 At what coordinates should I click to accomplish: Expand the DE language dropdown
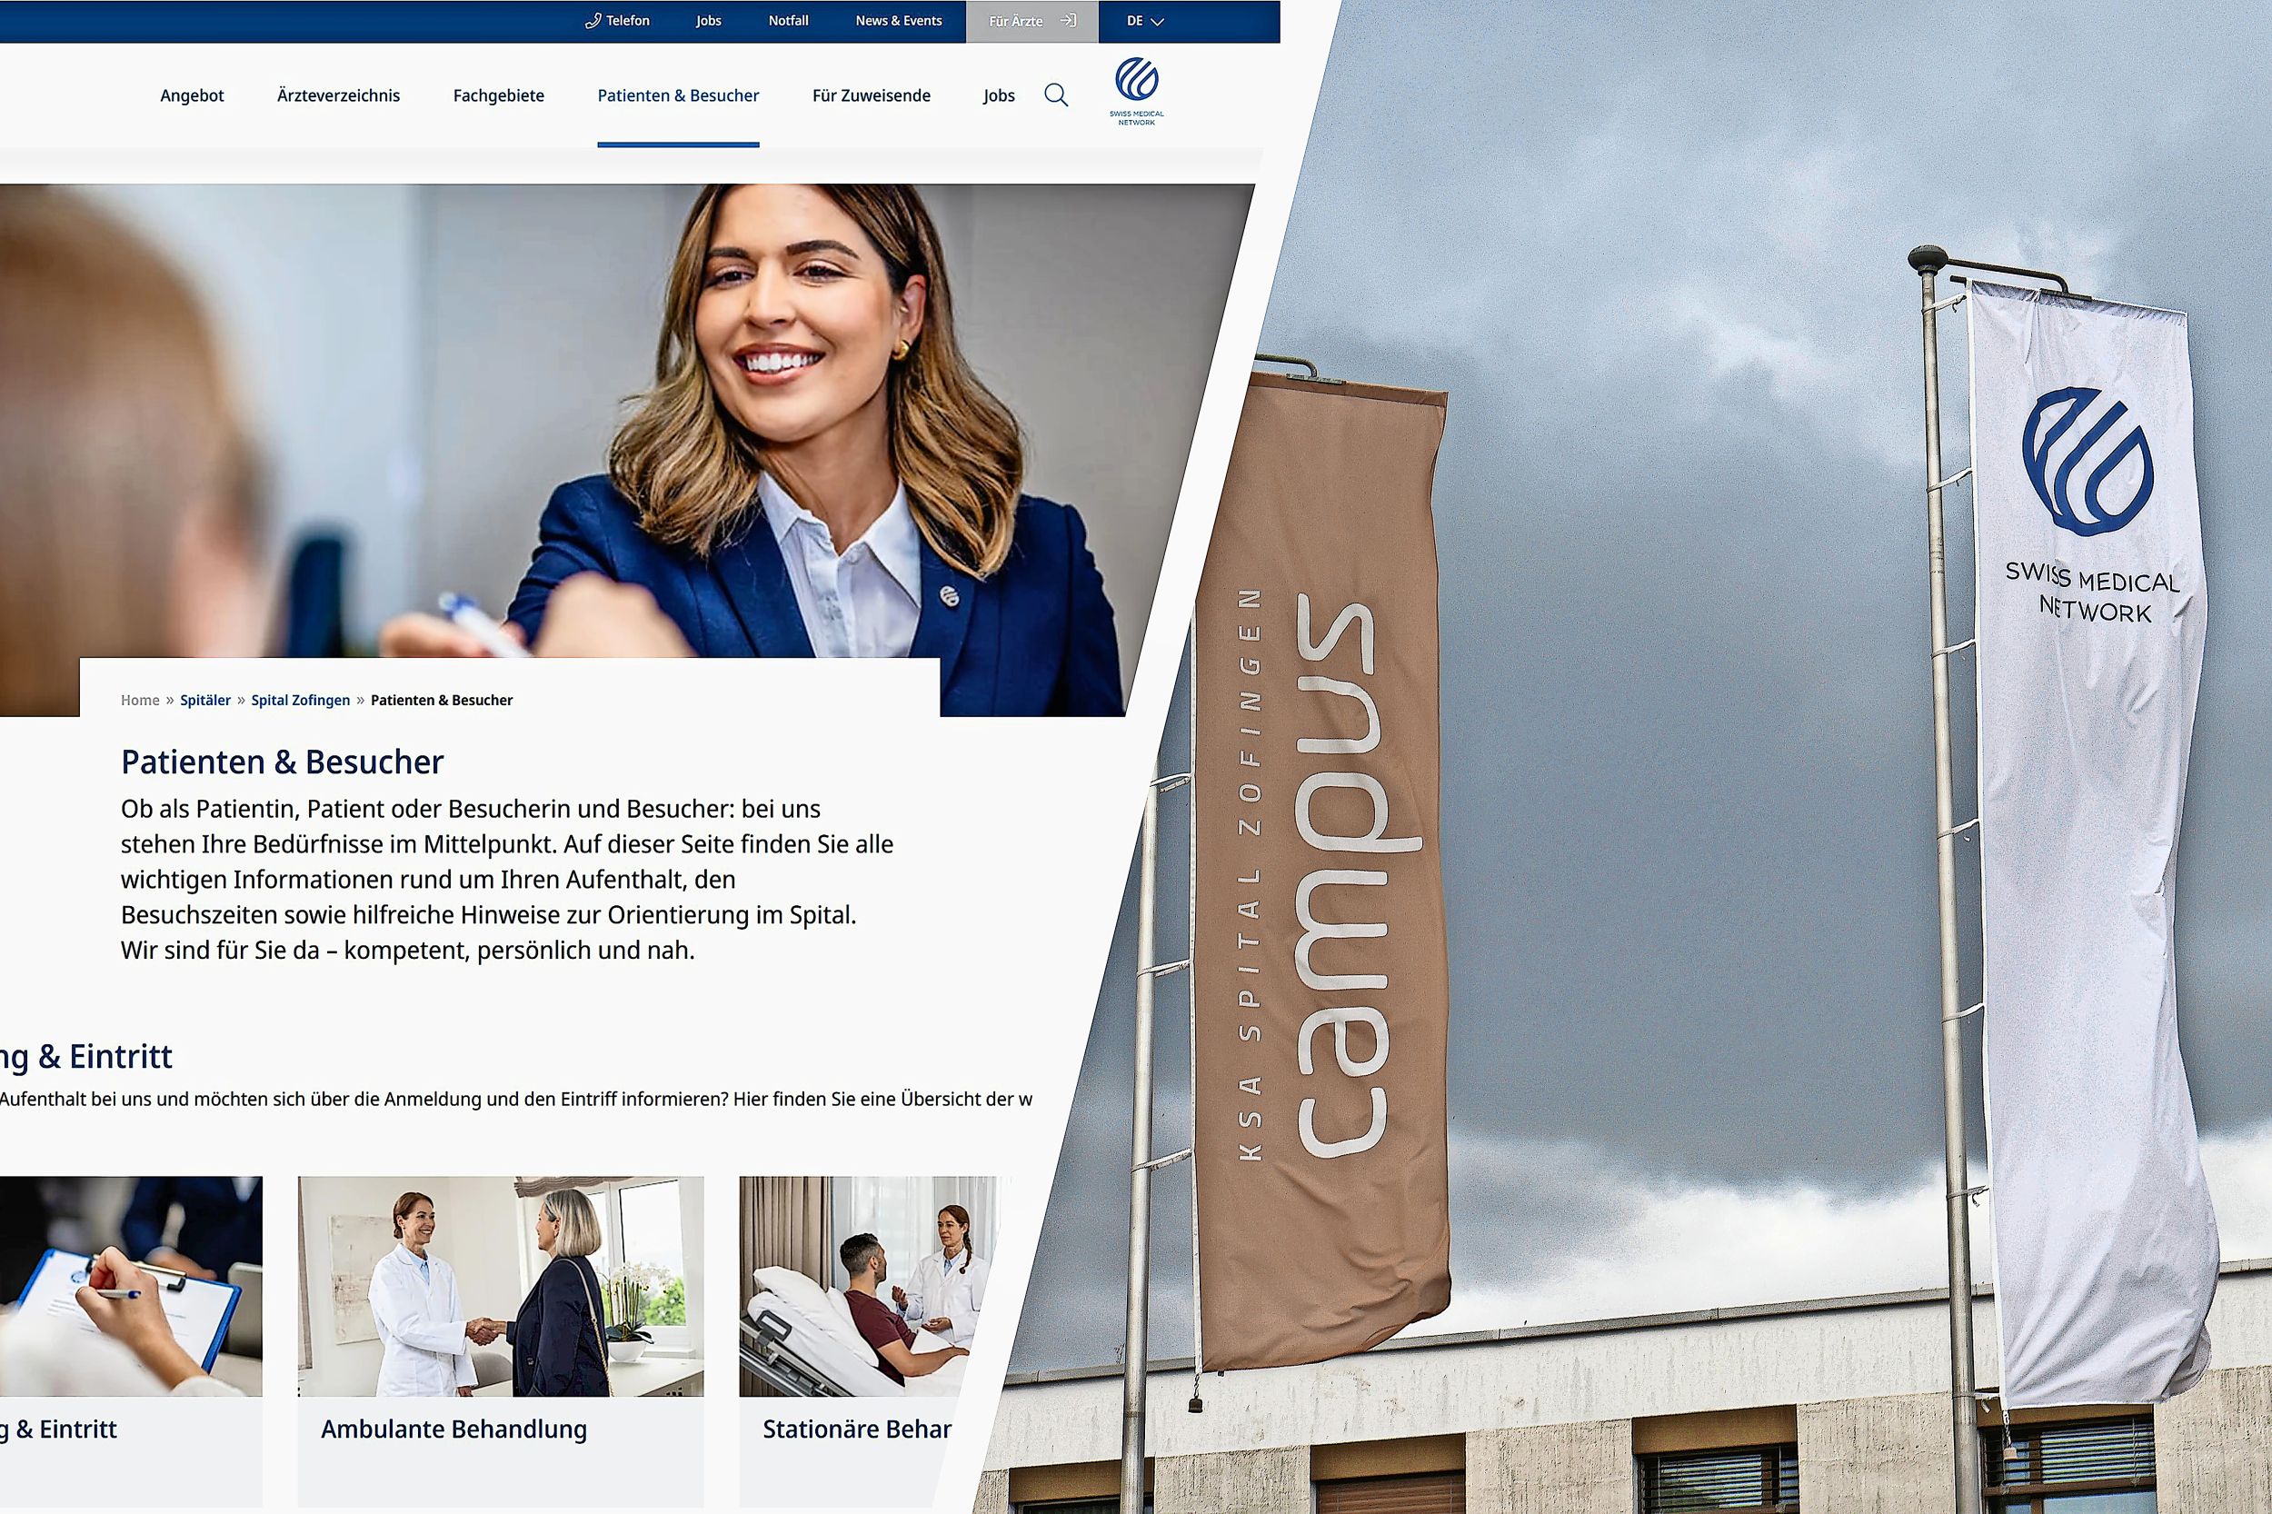tap(1145, 20)
